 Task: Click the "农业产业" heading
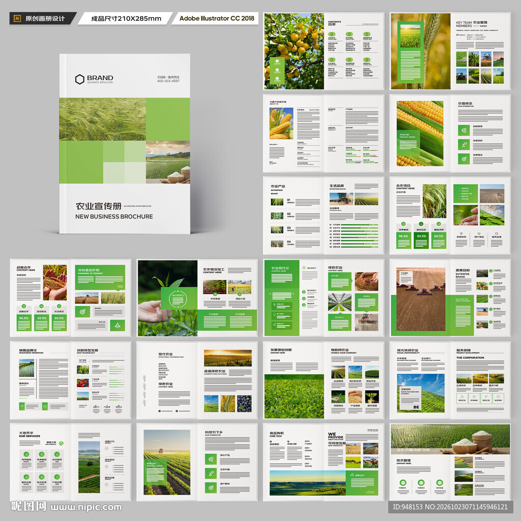point(278,186)
